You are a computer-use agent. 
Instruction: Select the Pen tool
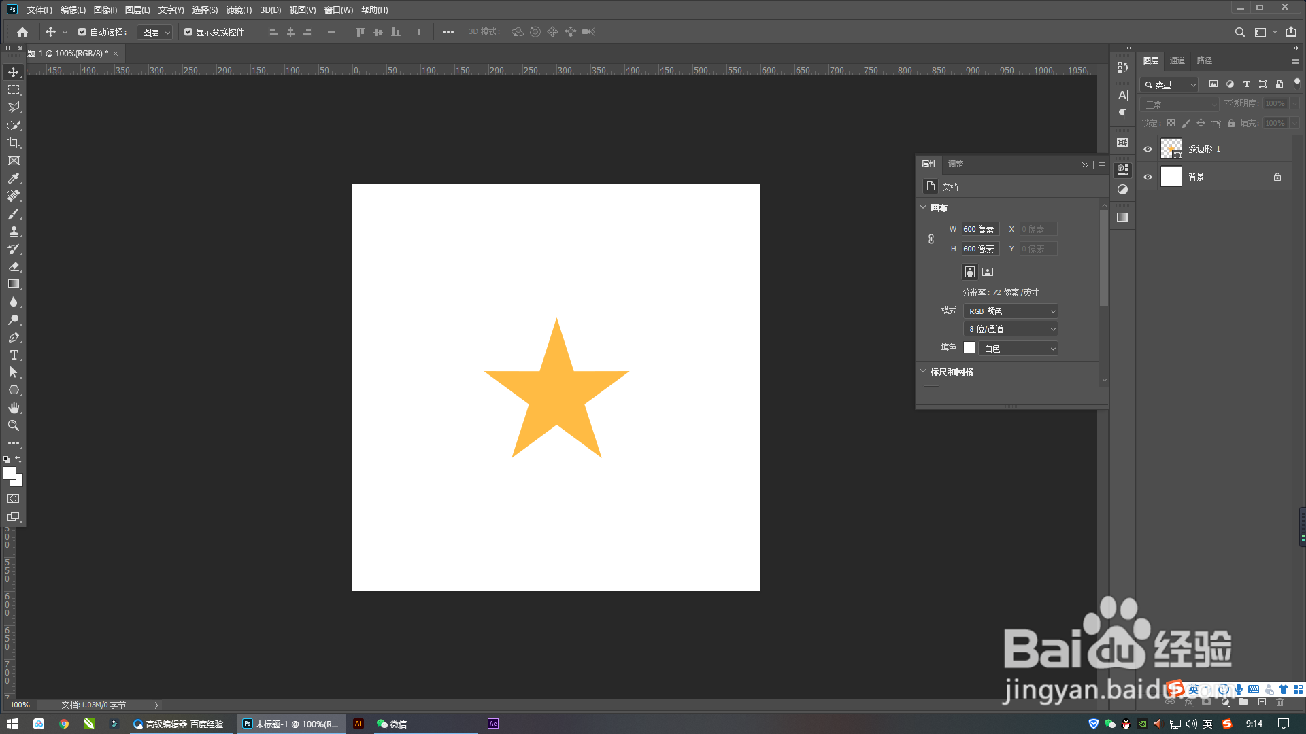(x=14, y=337)
